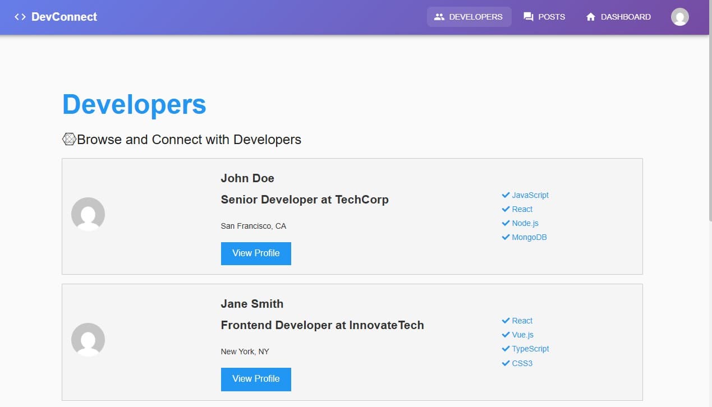Click the checkmark icon beside Vue.js skill

[506, 335]
